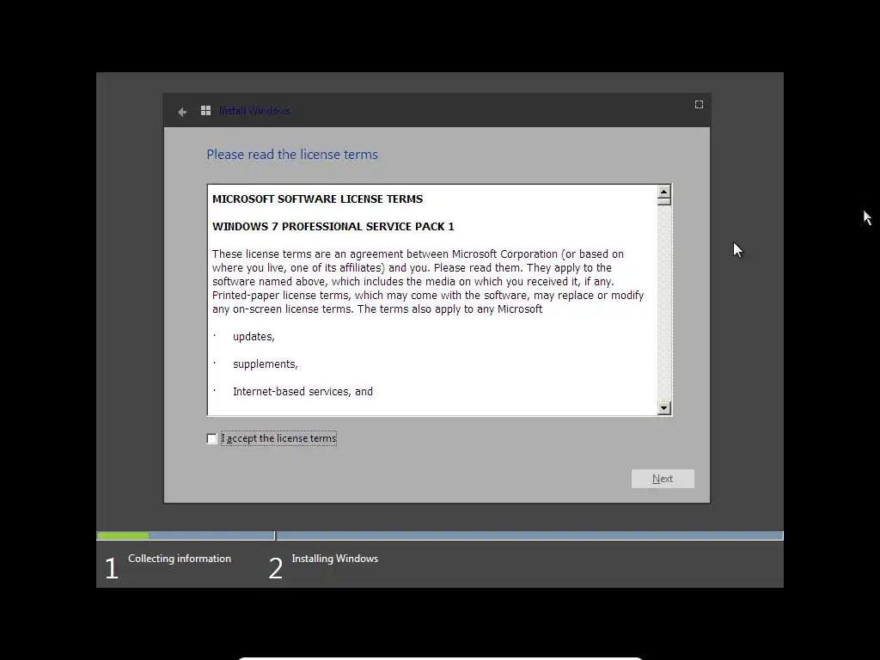Click the heading "Please read the license terms"
This screenshot has height=660, width=880.
click(292, 155)
